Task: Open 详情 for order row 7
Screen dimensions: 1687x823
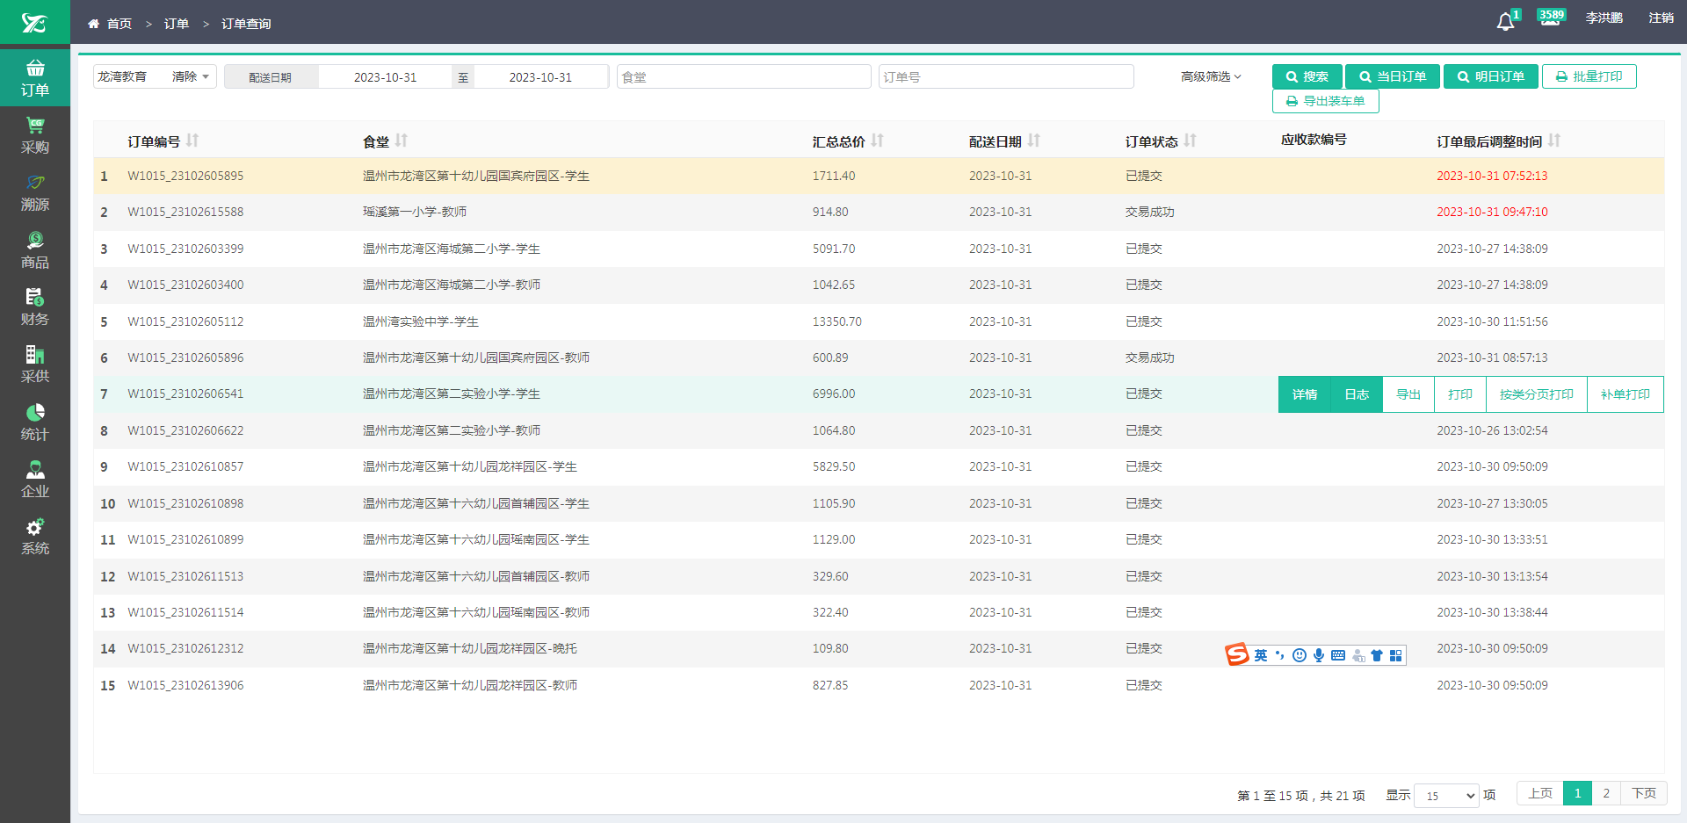Action: coord(1304,394)
